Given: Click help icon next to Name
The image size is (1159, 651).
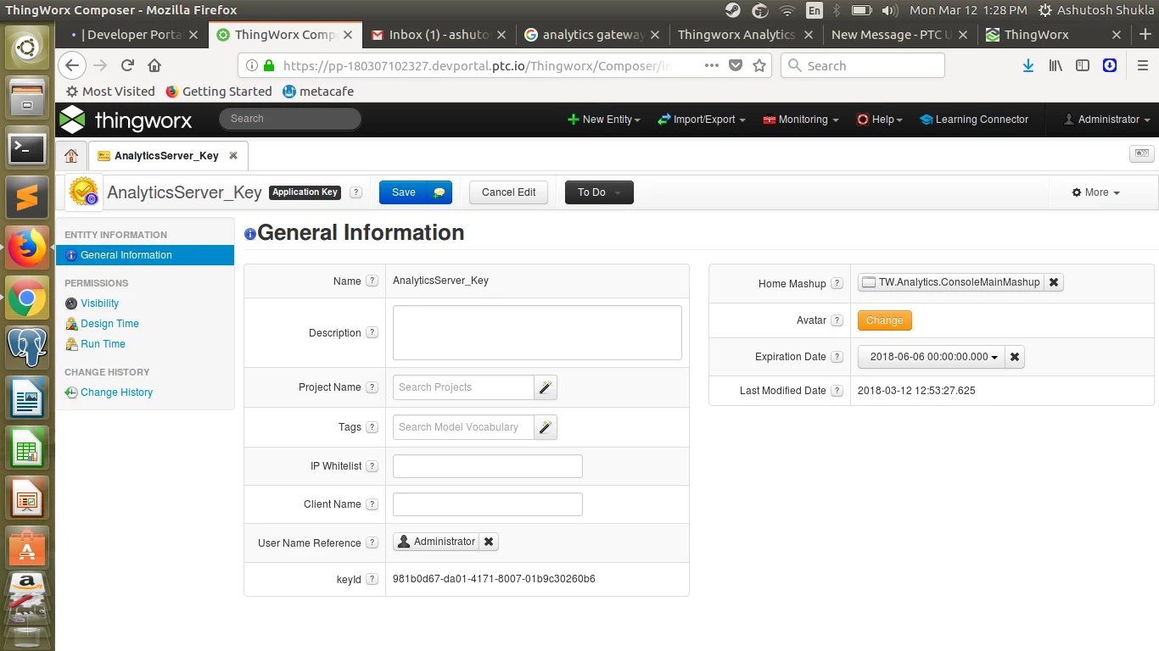Looking at the screenshot, I should [x=372, y=281].
